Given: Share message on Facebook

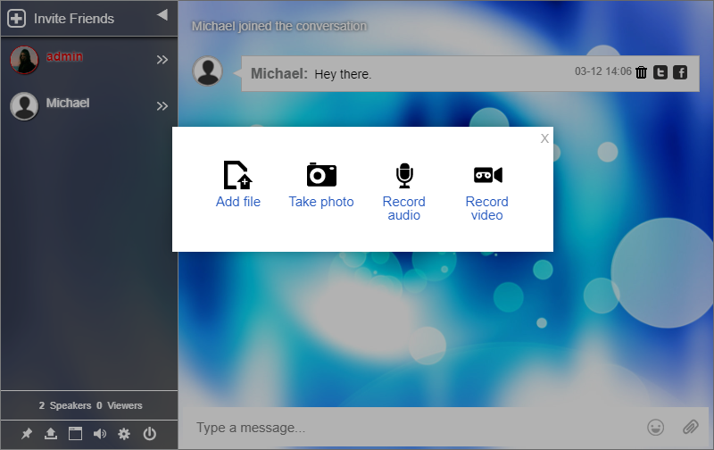Looking at the screenshot, I should [680, 72].
